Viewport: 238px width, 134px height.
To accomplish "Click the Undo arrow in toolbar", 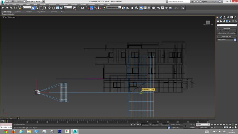I will pyautogui.click(x=3, y=8).
